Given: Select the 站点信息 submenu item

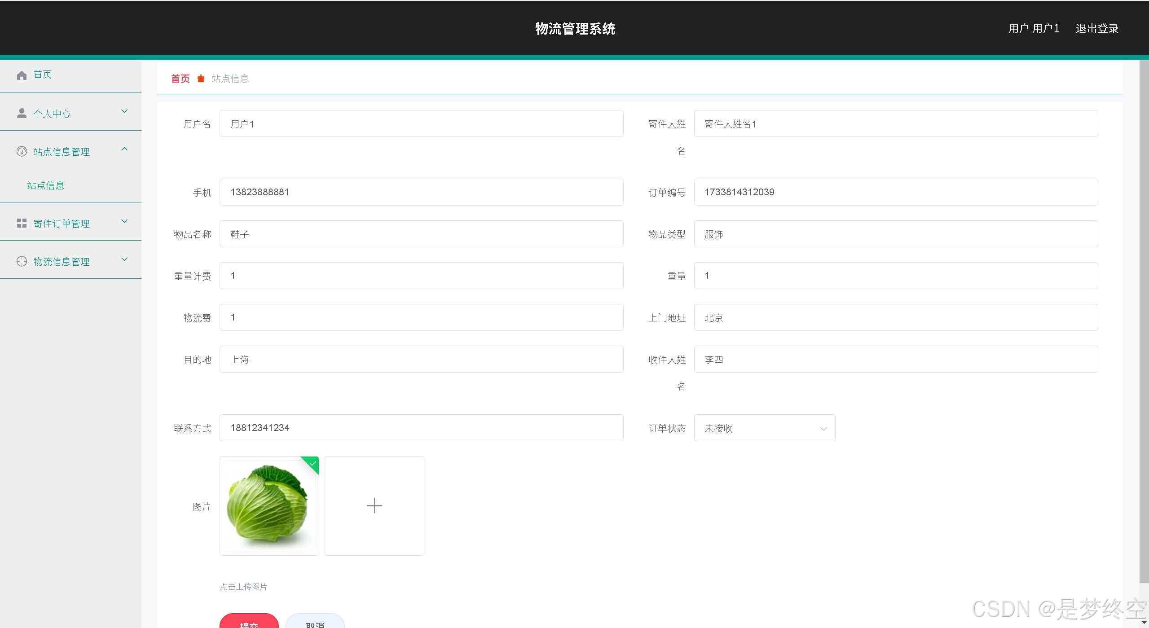Looking at the screenshot, I should (46, 185).
